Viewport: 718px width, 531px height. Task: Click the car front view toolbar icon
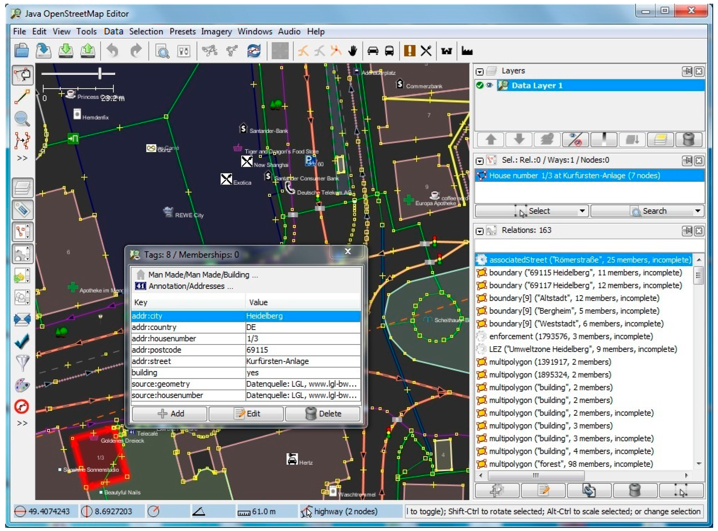(x=373, y=50)
